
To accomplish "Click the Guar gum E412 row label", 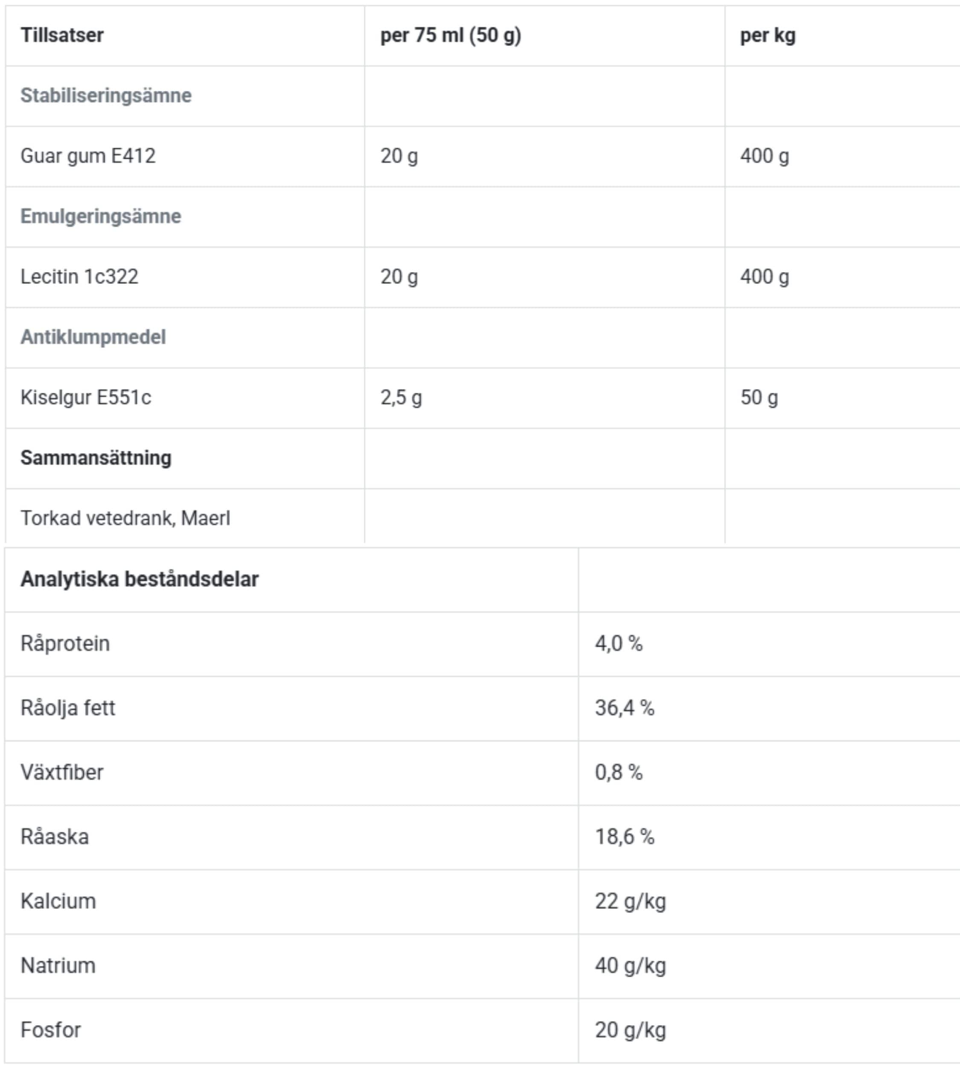I will point(87,156).
